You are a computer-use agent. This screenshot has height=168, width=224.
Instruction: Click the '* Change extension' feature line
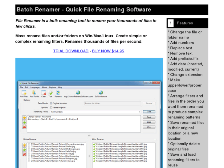point(185,75)
